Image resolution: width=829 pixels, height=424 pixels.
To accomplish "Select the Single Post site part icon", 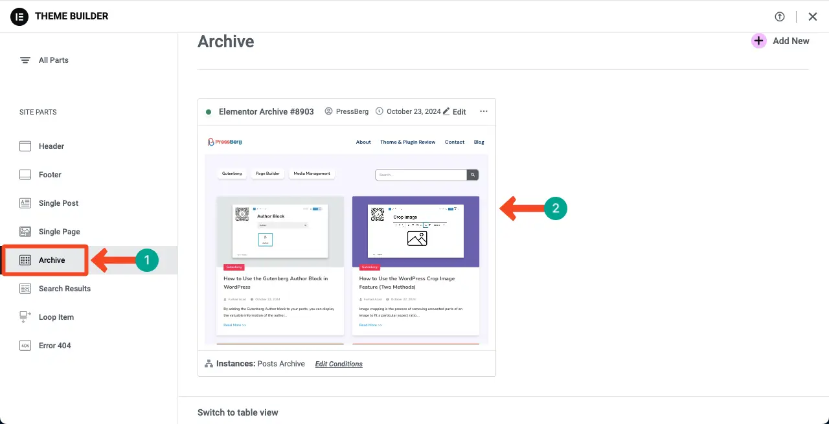I will 26,203.
